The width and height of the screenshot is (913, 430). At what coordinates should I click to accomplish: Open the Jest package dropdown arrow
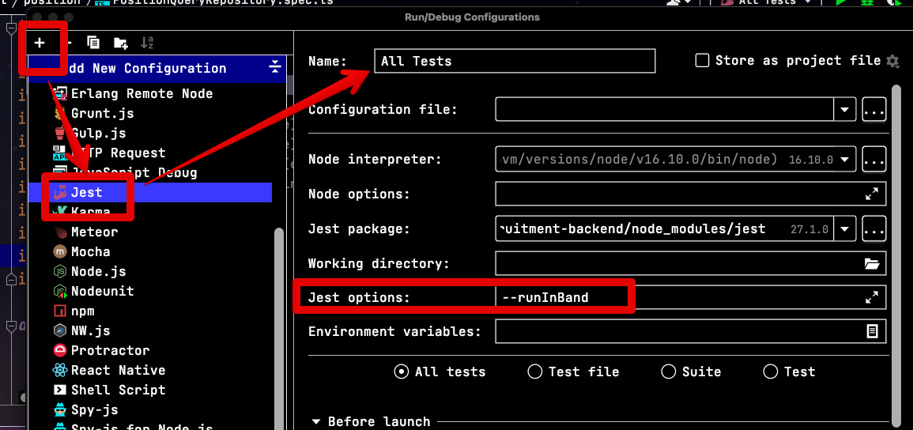pos(845,228)
